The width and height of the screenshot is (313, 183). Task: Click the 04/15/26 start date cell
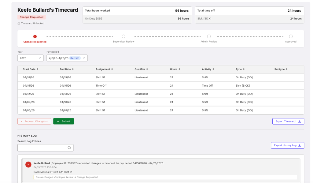click(x=28, y=85)
